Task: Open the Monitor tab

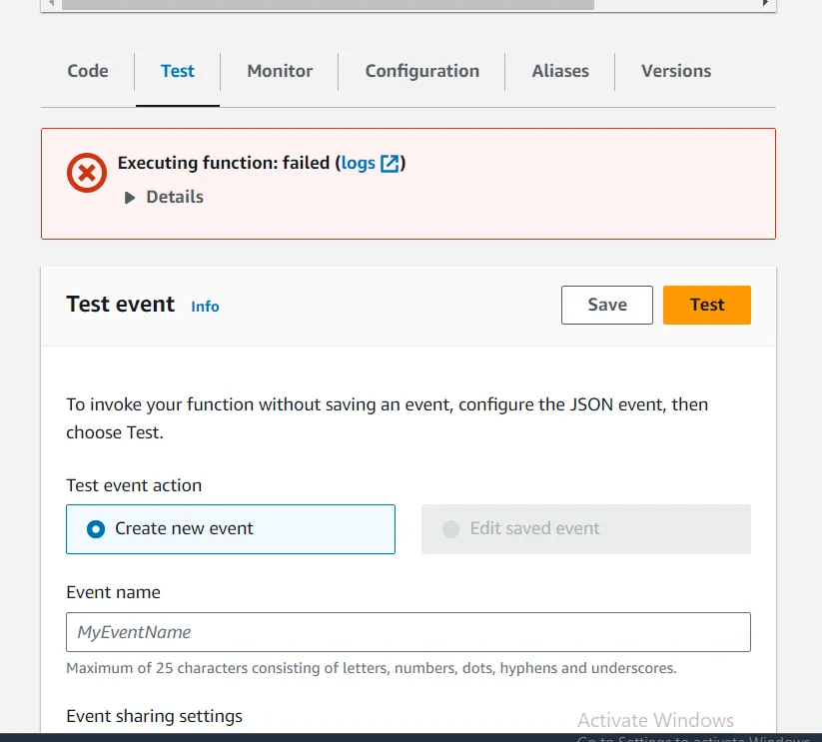Action: pos(280,71)
